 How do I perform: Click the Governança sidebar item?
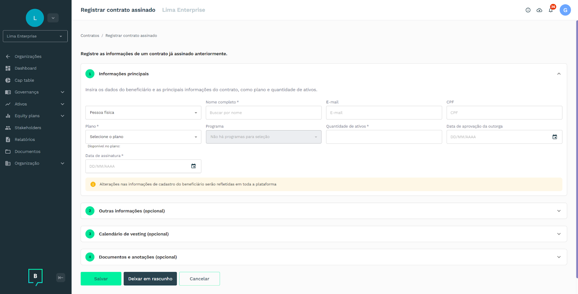(26, 92)
